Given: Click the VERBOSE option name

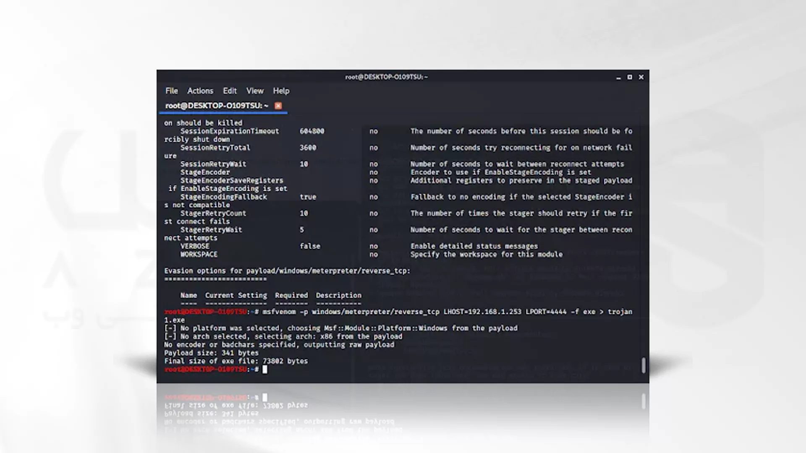Looking at the screenshot, I should pyautogui.click(x=195, y=246).
